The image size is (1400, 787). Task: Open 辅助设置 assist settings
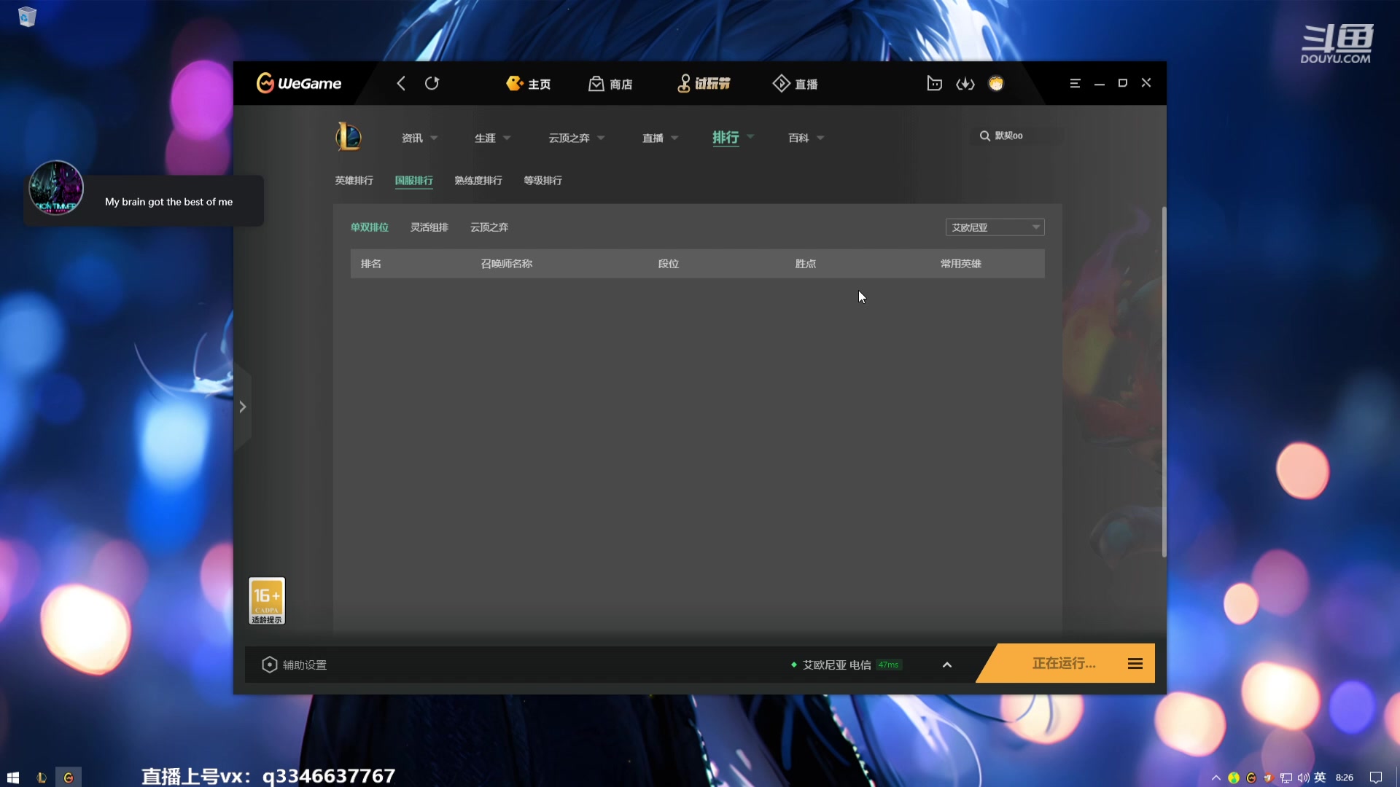(294, 665)
